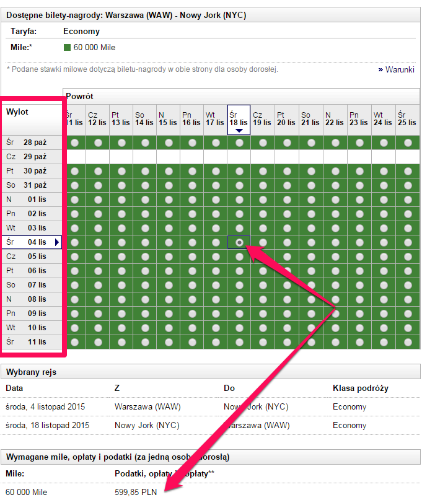Click return column header Pt 20 lis

(x=286, y=119)
